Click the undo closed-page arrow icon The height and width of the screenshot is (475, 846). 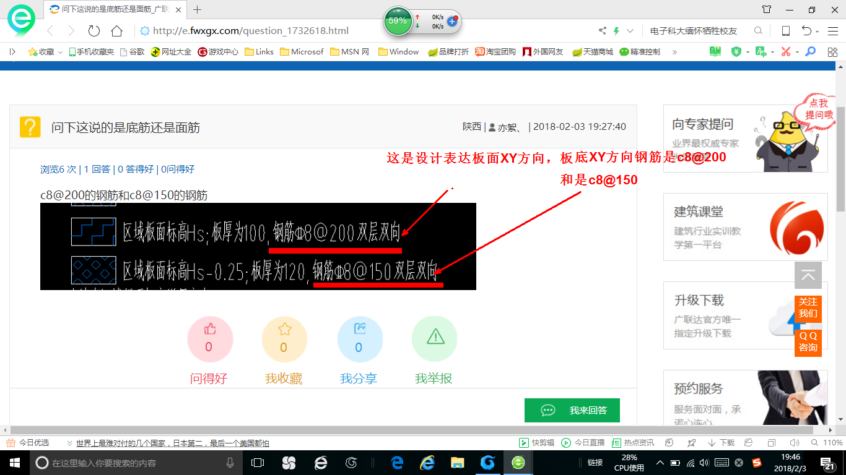(806, 31)
